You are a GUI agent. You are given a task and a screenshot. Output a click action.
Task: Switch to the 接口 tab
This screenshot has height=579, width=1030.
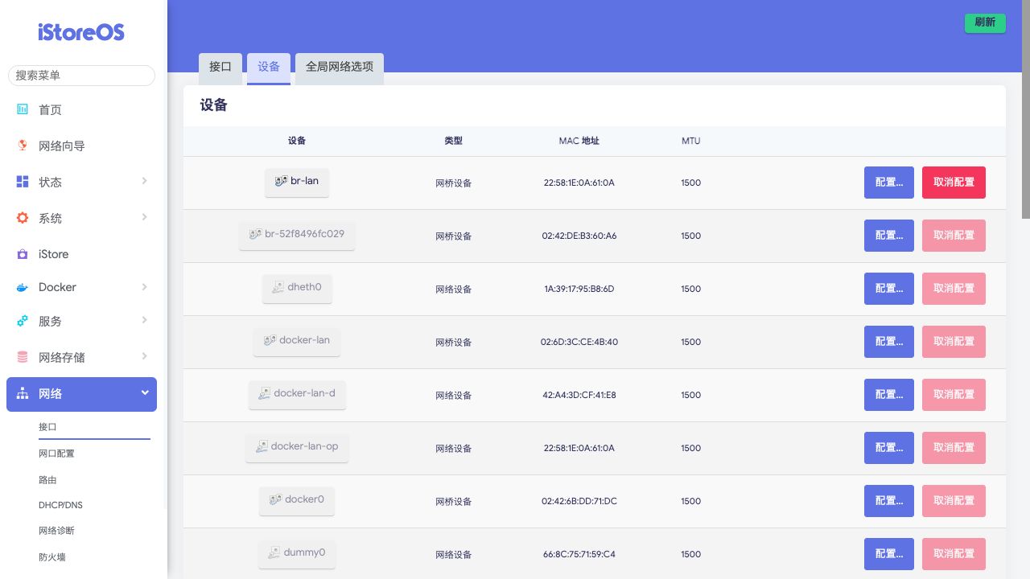coord(220,68)
